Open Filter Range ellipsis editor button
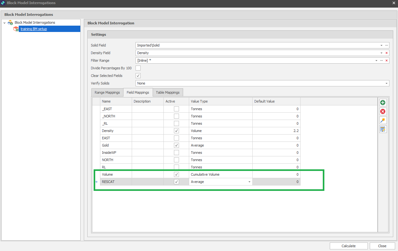The height and width of the screenshot is (251, 398). [x=381, y=60]
